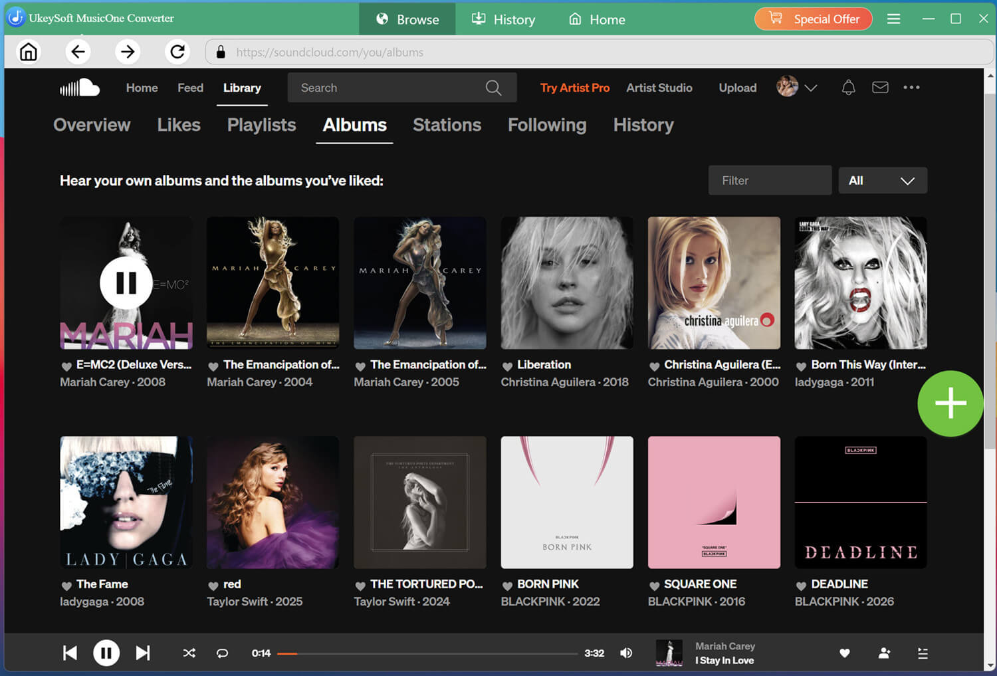This screenshot has height=676, width=997.
Task: Go back with the left arrow button
Action: click(78, 52)
